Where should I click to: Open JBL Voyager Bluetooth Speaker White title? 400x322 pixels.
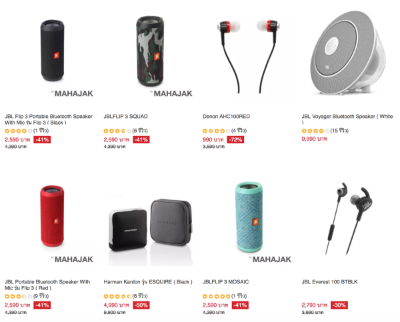coord(347,119)
